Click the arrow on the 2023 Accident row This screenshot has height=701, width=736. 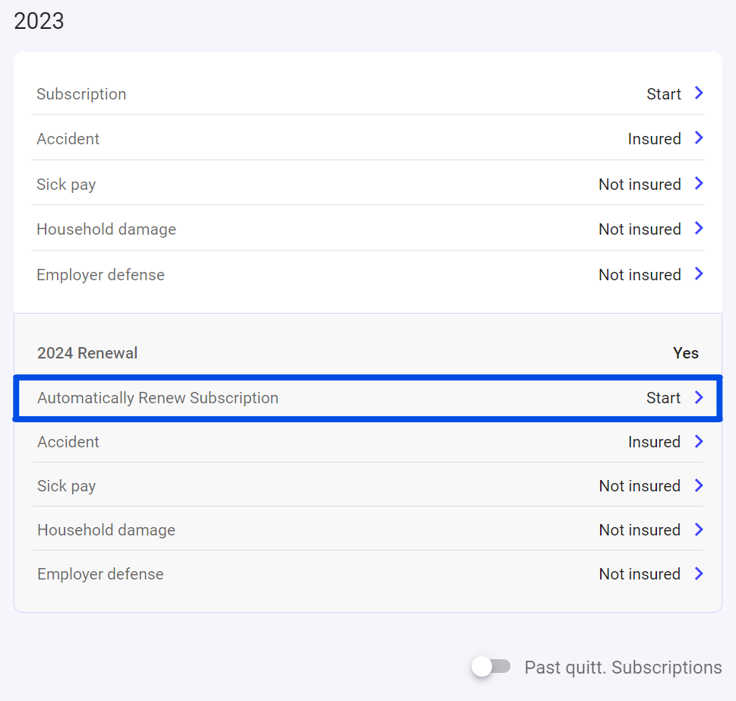coord(699,138)
